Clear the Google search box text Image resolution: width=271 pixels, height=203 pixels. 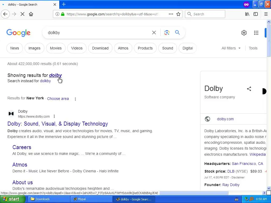(154, 33)
